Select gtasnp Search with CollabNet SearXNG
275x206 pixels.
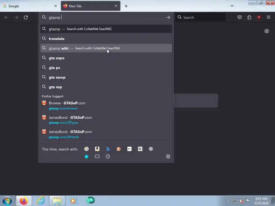106,29
